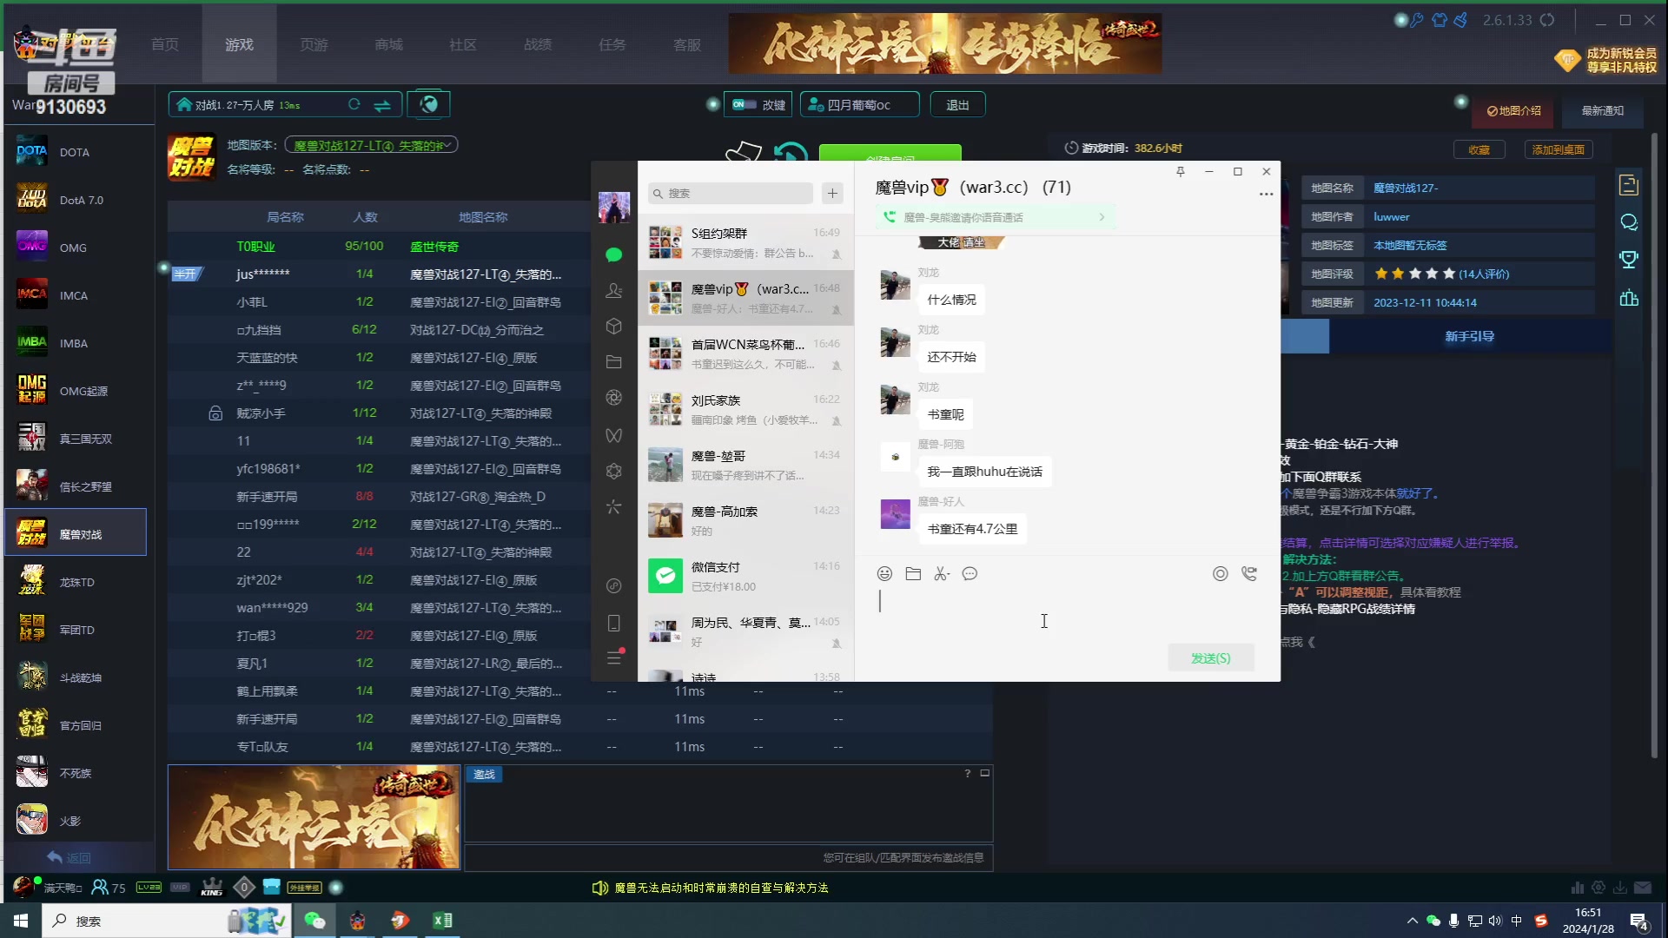Open S组约架群 chat in WeChat

coord(745,242)
